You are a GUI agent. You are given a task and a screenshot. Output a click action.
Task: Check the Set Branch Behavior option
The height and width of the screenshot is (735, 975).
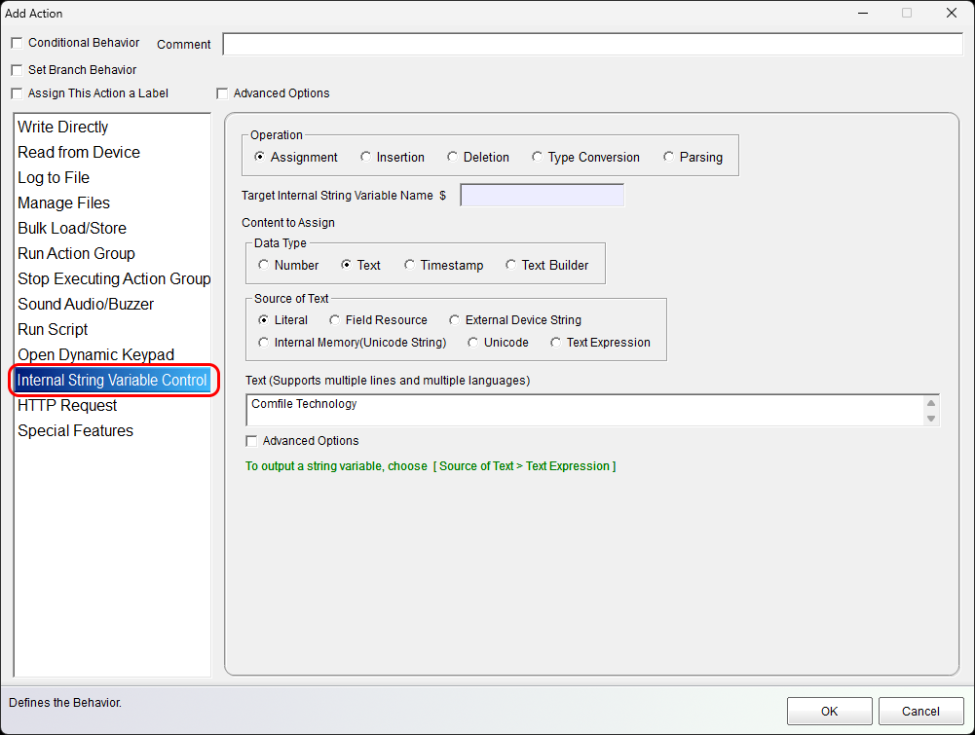coord(16,70)
